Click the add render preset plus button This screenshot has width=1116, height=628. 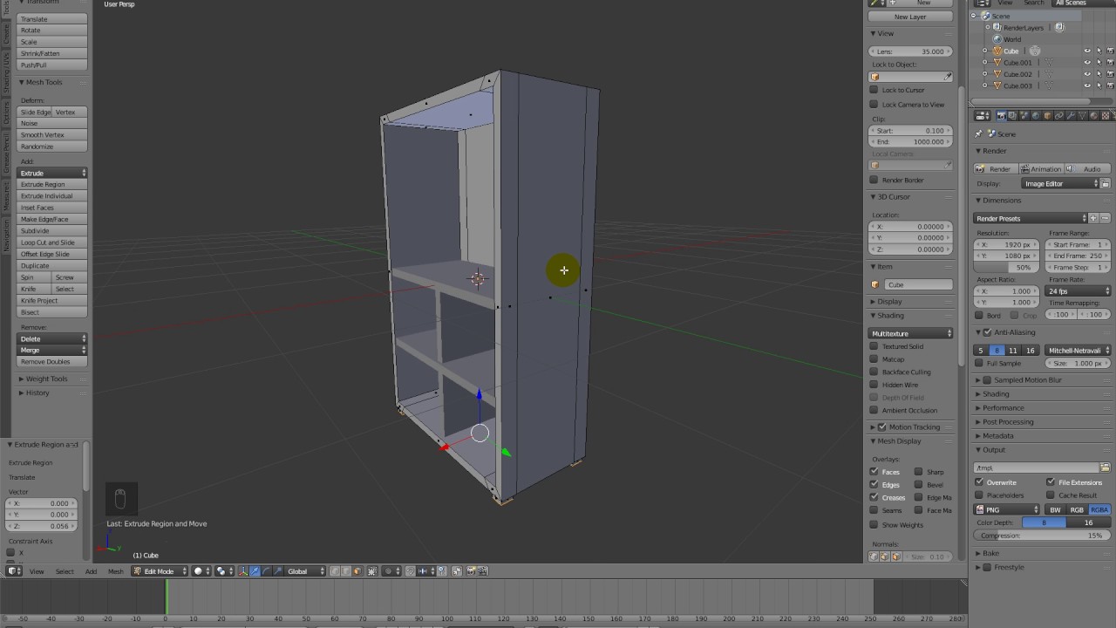(1093, 218)
